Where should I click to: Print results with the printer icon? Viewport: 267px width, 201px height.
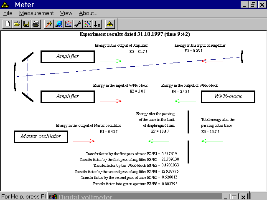pos(36,24)
